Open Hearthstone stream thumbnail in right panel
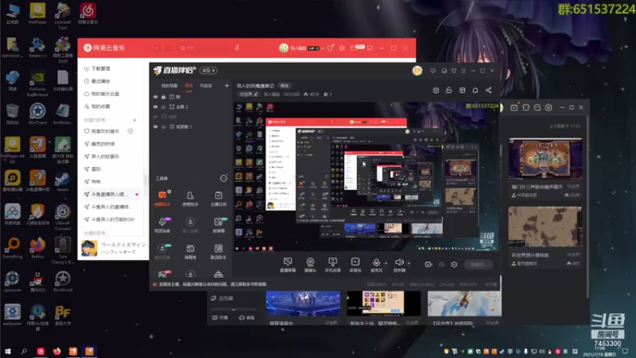This screenshot has height=358, width=636. point(545,158)
